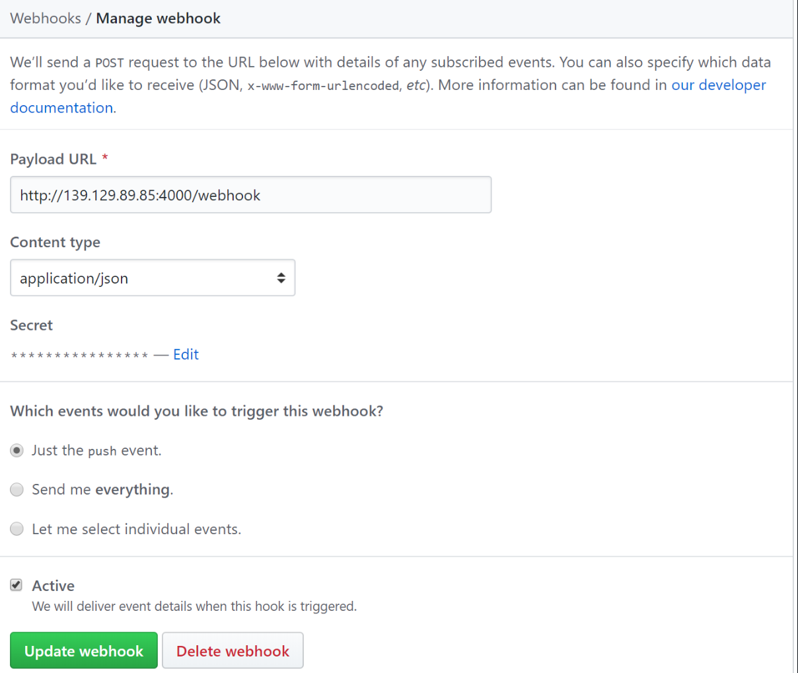Open the 'our developer documentation' link

coord(718,85)
